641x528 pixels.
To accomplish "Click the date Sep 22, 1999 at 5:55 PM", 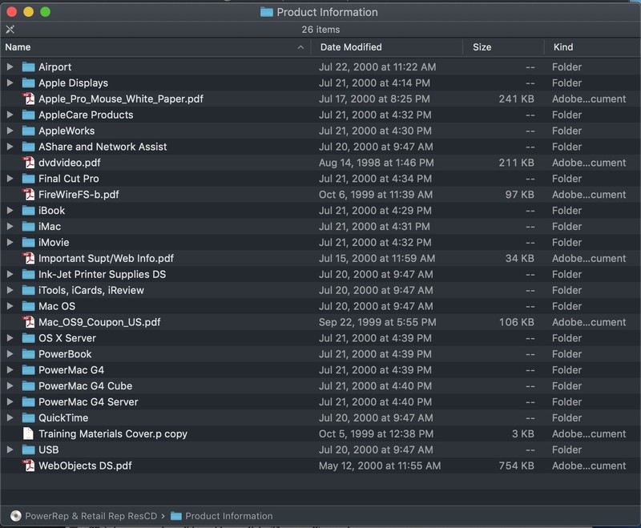I will (377, 321).
